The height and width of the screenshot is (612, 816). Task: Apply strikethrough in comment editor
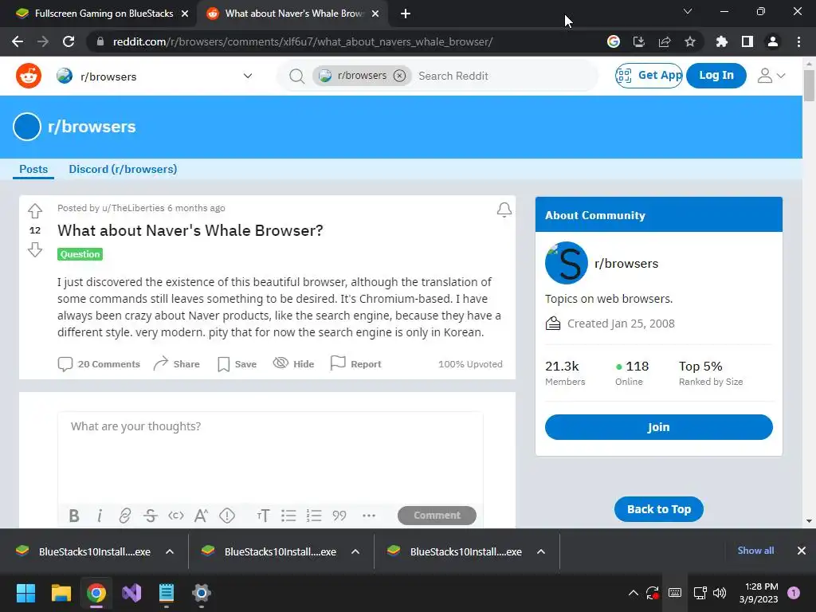151,516
